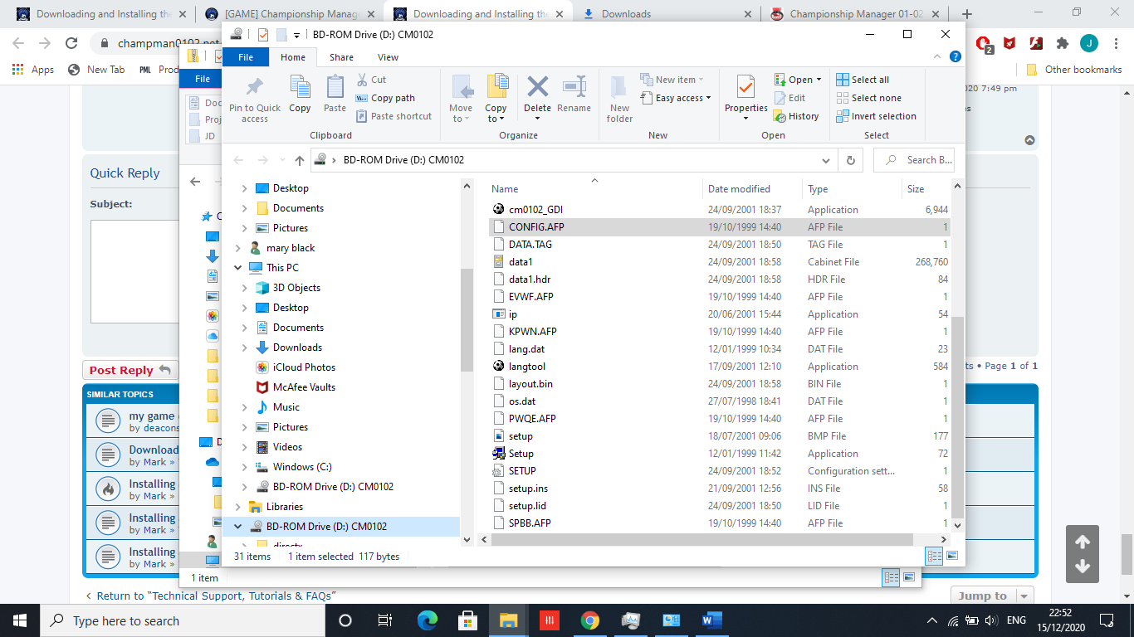
Task: Click Paste shortcut in ribbon
Action: [x=393, y=116]
